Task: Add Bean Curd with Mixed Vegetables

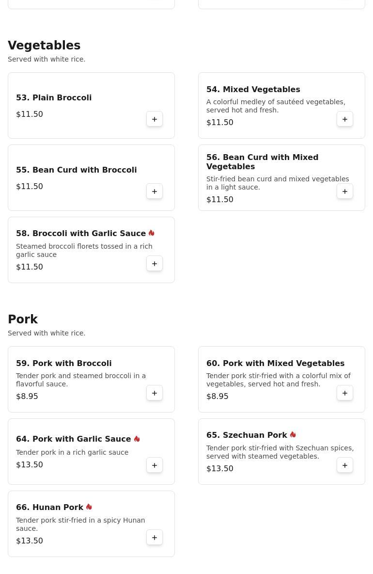Action: (x=345, y=191)
